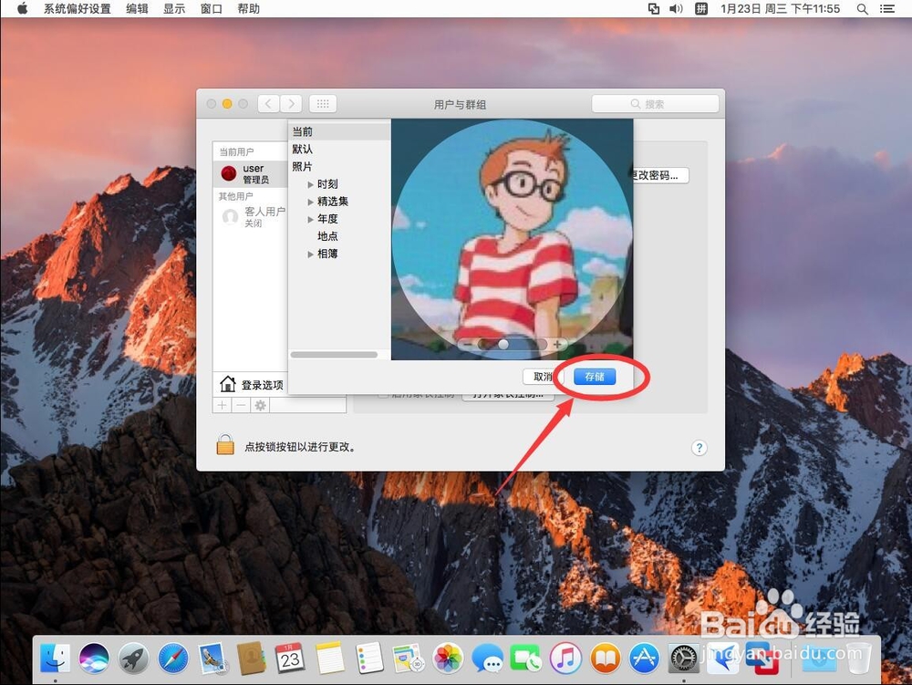Click horizontal scrollbar under source list
Screen dimensions: 912x685
(334, 355)
